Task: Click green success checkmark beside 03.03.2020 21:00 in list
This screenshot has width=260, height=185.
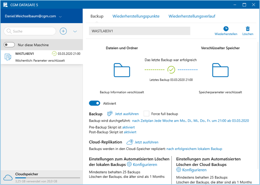Action: (x=54, y=54)
